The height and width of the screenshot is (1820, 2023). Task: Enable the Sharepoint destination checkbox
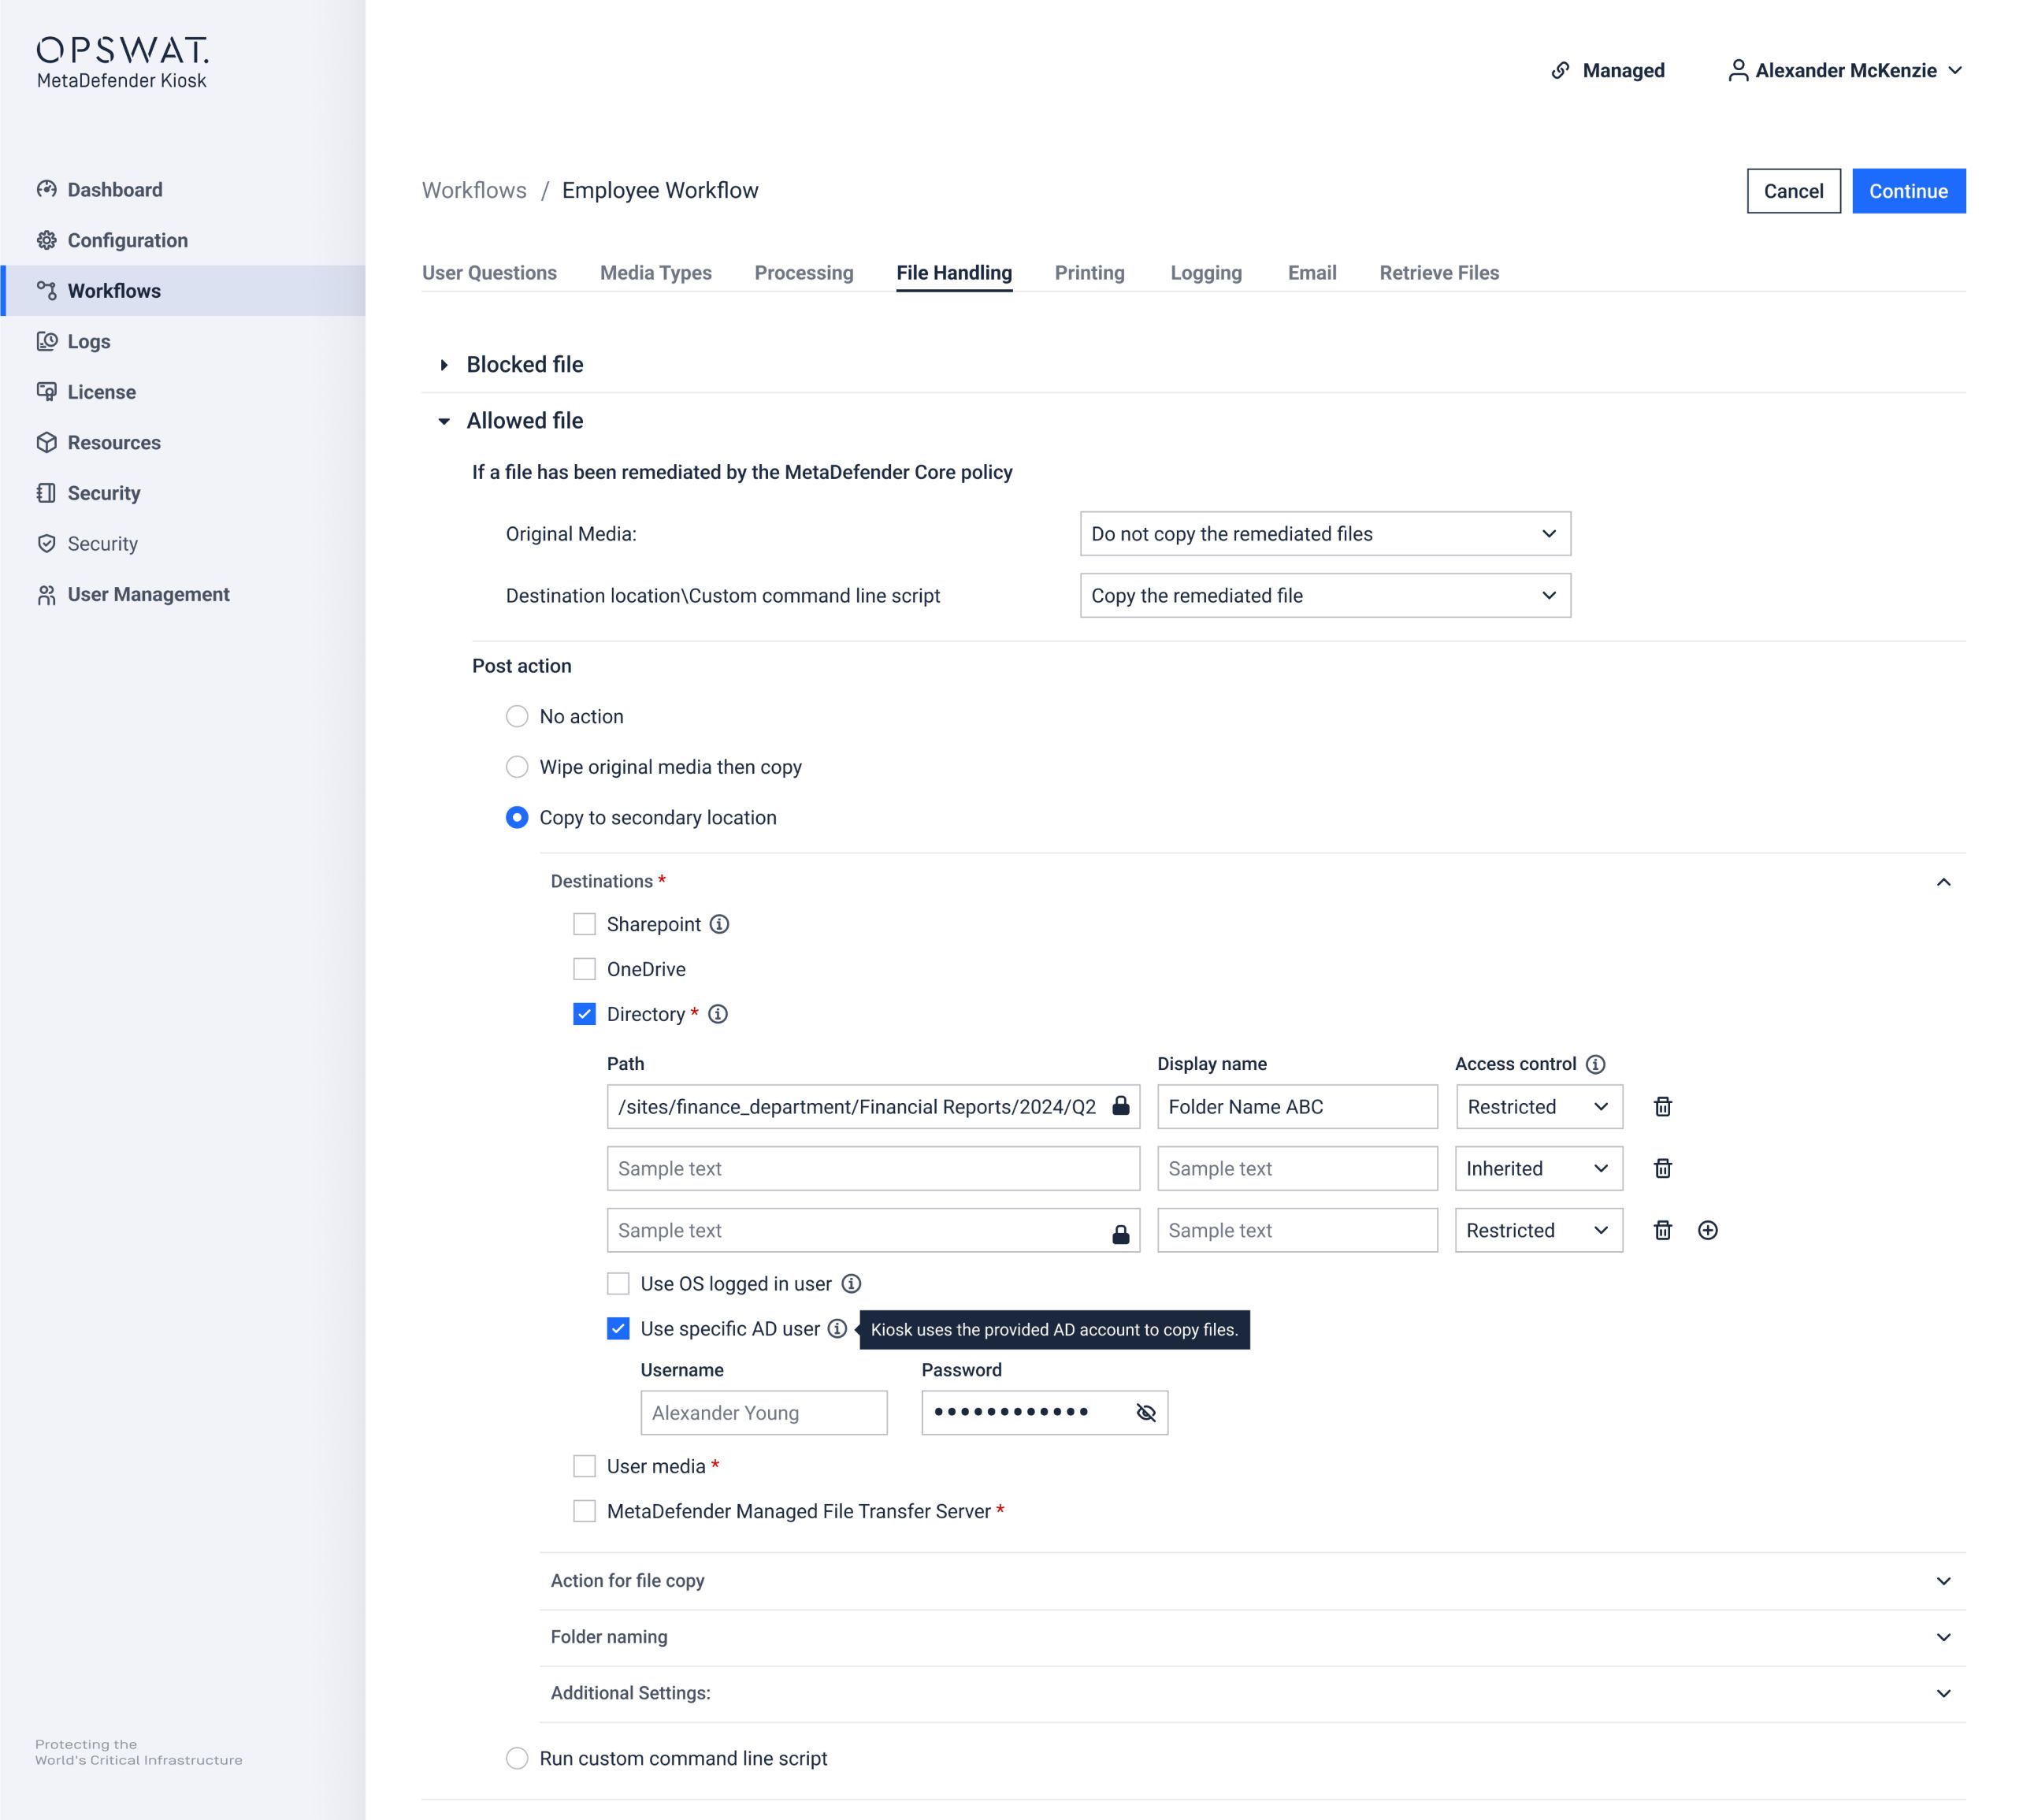584,924
